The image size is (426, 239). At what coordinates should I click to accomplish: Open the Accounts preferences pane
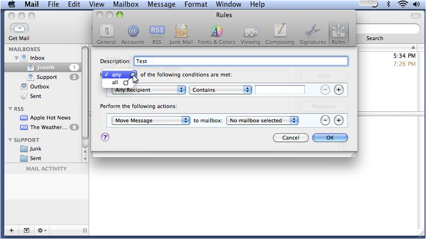pyautogui.click(x=133, y=34)
